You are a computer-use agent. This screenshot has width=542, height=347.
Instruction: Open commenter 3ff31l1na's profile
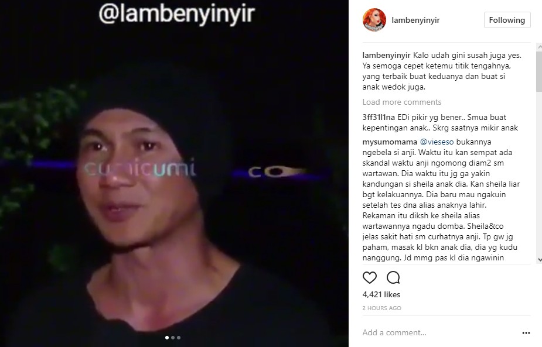point(379,118)
